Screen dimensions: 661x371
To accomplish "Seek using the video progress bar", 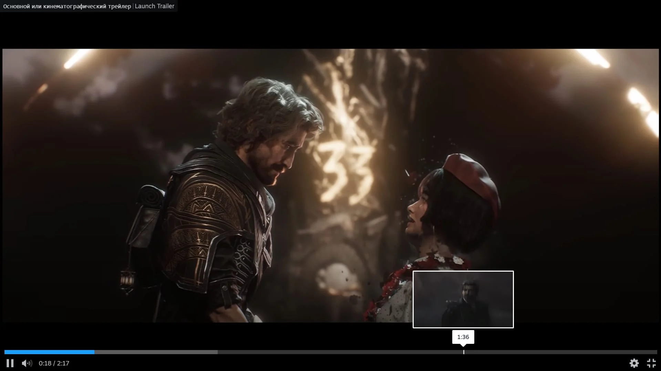I will 331,352.
